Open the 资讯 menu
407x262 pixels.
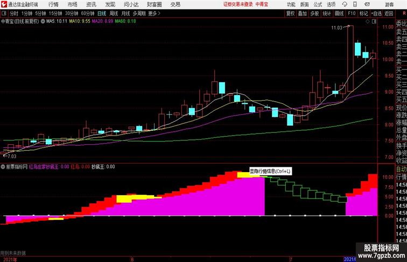click(91, 4)
